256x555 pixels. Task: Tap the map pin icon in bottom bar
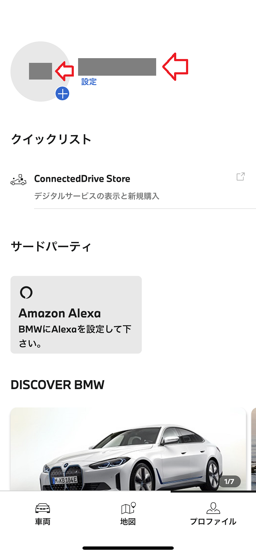(x=128, y=508)
